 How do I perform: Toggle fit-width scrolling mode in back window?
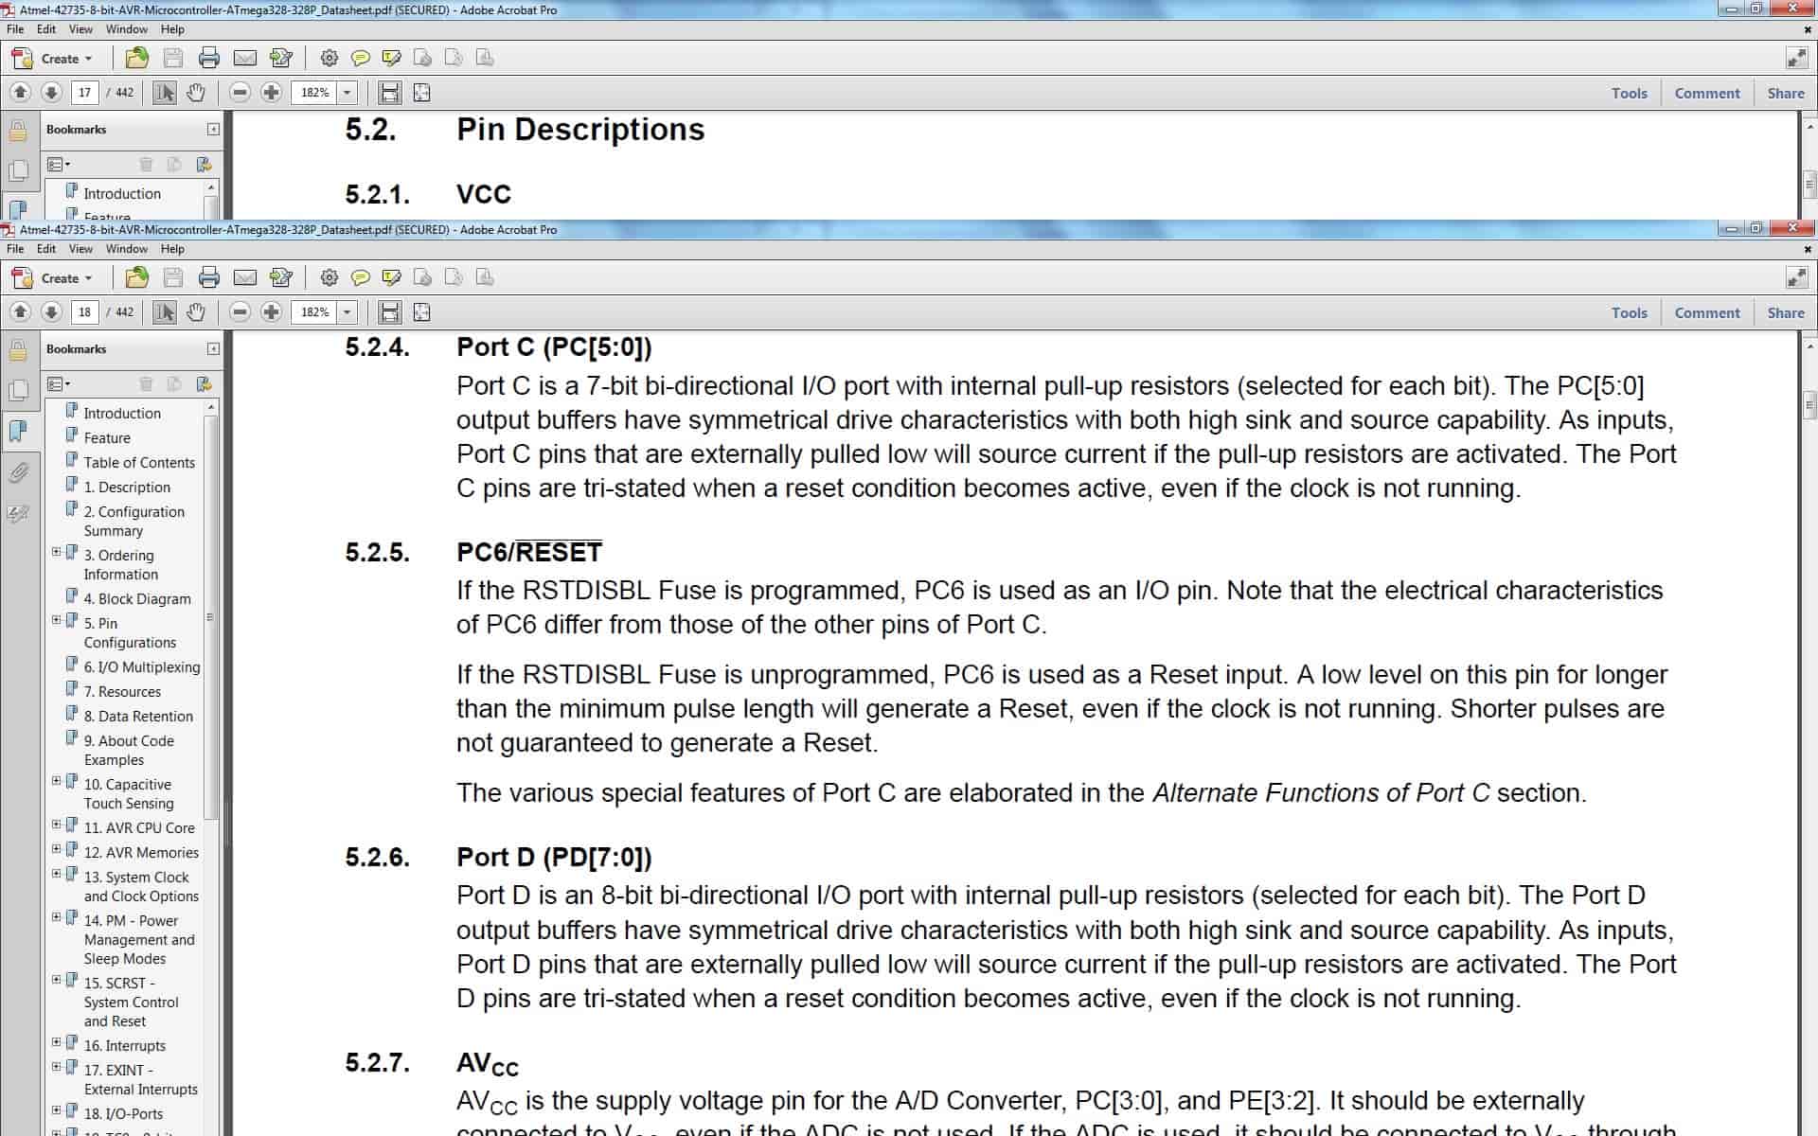click(389, 92)
